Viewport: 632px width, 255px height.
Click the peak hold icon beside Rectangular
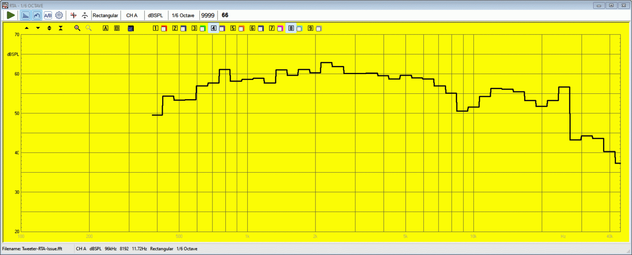(x=85, y=15)
